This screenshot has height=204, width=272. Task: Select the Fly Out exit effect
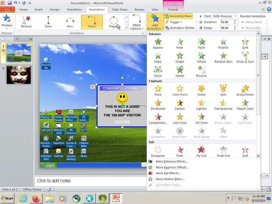(201, 152)
